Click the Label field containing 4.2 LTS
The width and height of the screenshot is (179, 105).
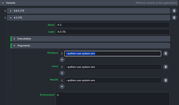[112, 32]
